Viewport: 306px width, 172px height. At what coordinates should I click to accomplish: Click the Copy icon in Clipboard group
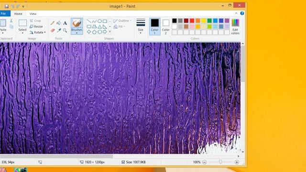coord(11,27)
